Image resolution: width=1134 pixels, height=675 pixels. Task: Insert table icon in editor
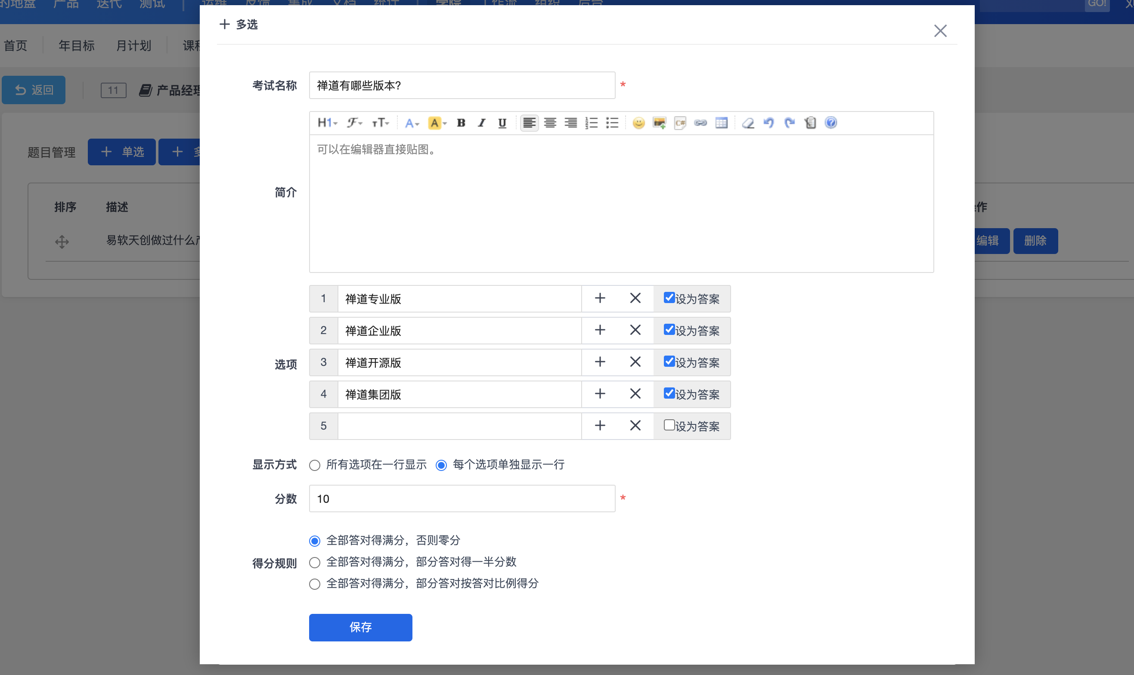coord(722,123)
